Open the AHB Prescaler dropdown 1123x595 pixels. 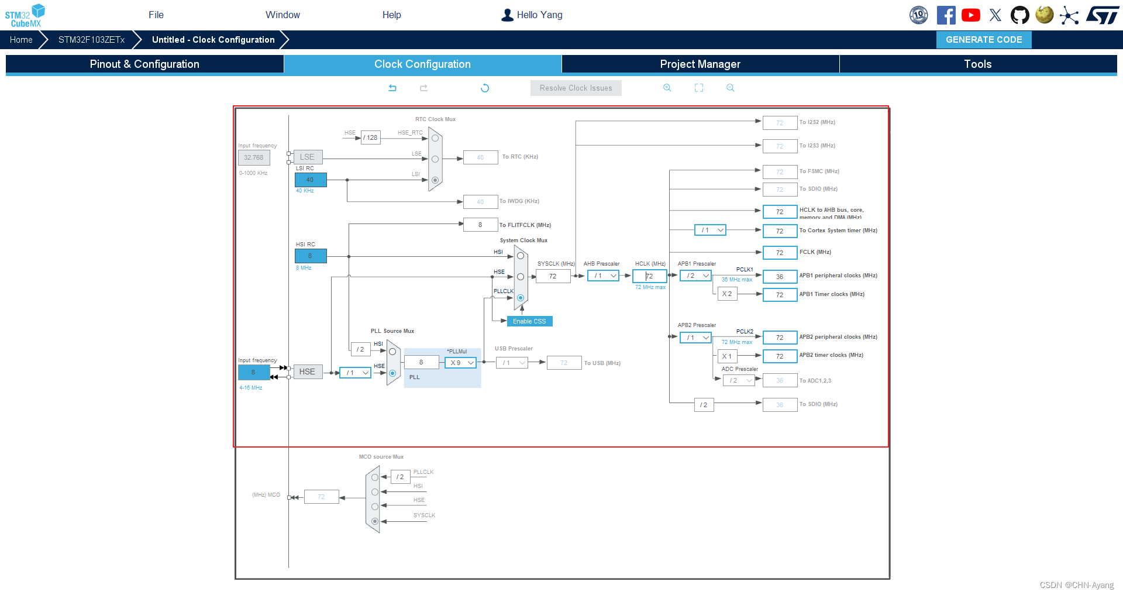coord(603,276)
